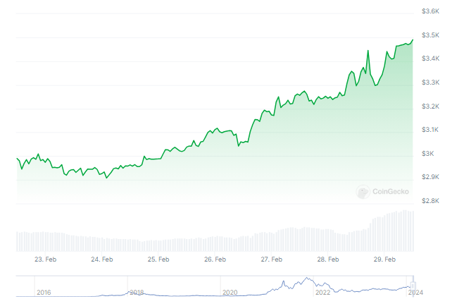Click the 25. Feb date label
Viewport: 452px width, 306px height.
coord(158,259)
